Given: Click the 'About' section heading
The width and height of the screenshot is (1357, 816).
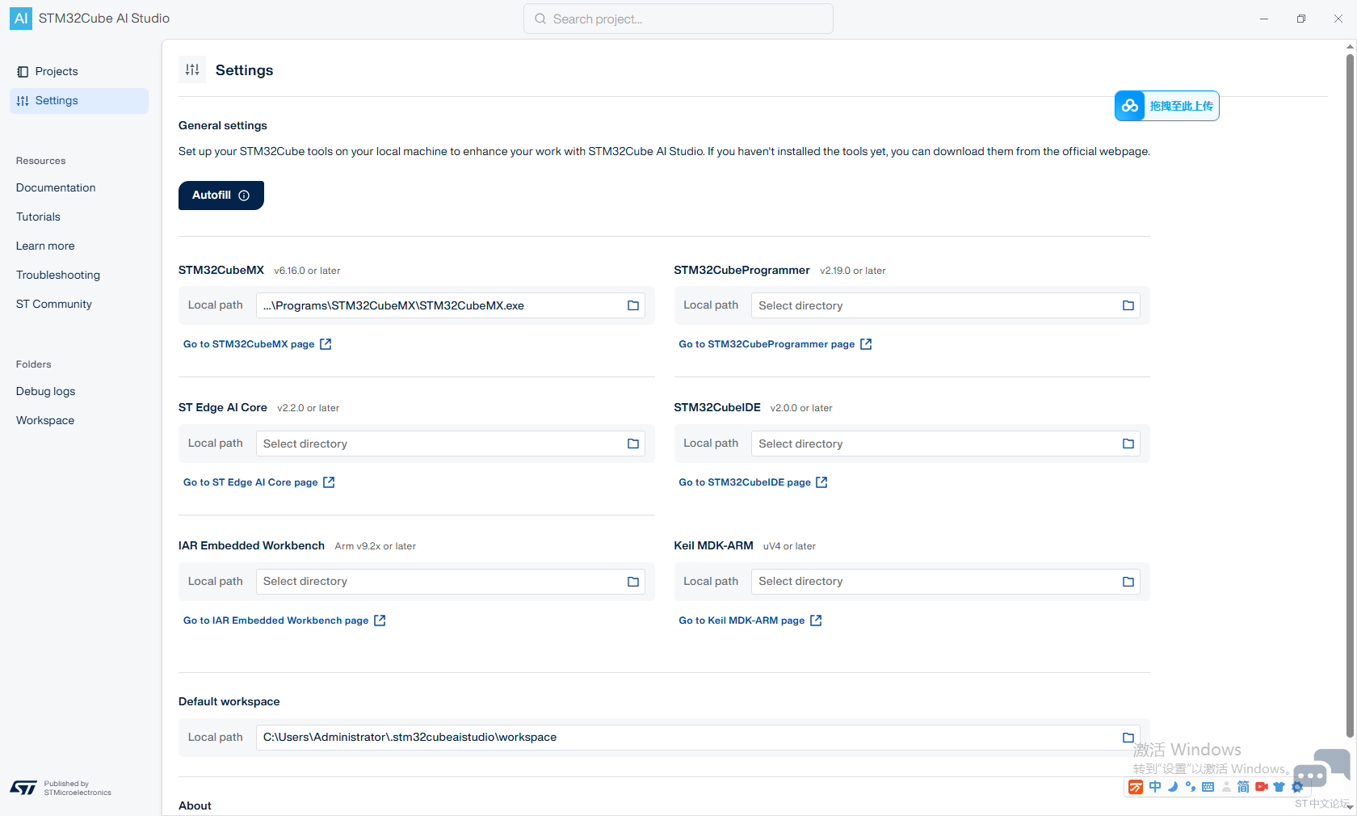Looking at the screenshot, I should pos(195,805).
